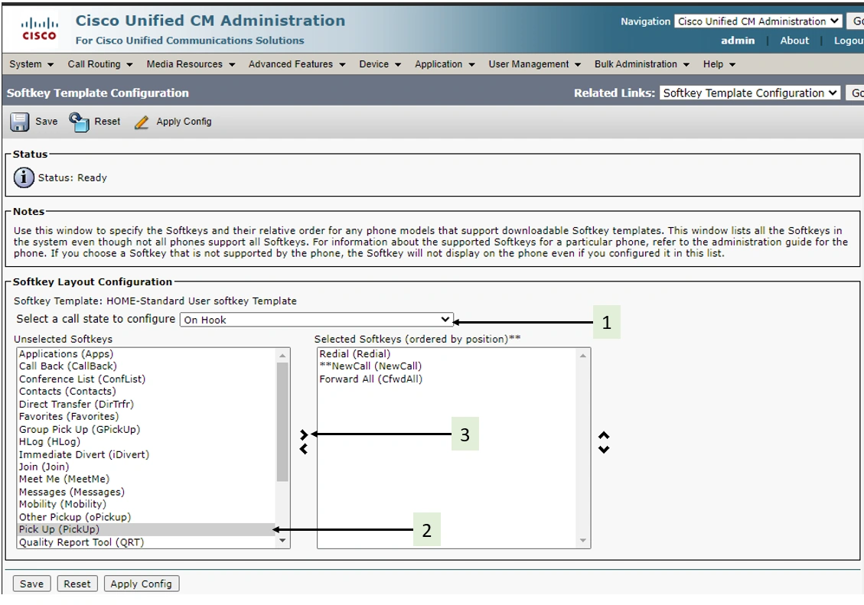Open the Media Resources menu
Screen dimensions: 864x605
191,64
